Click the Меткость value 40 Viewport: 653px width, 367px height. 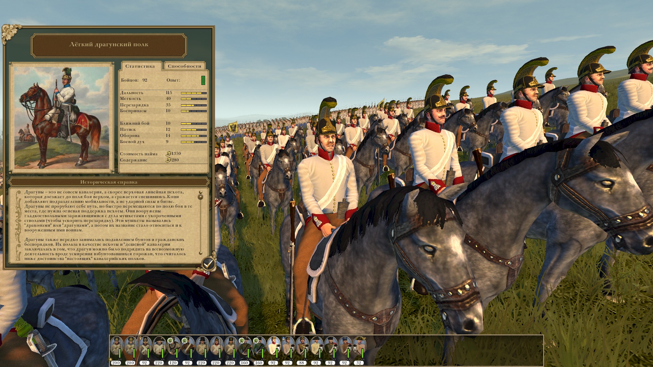click(168, 99)
